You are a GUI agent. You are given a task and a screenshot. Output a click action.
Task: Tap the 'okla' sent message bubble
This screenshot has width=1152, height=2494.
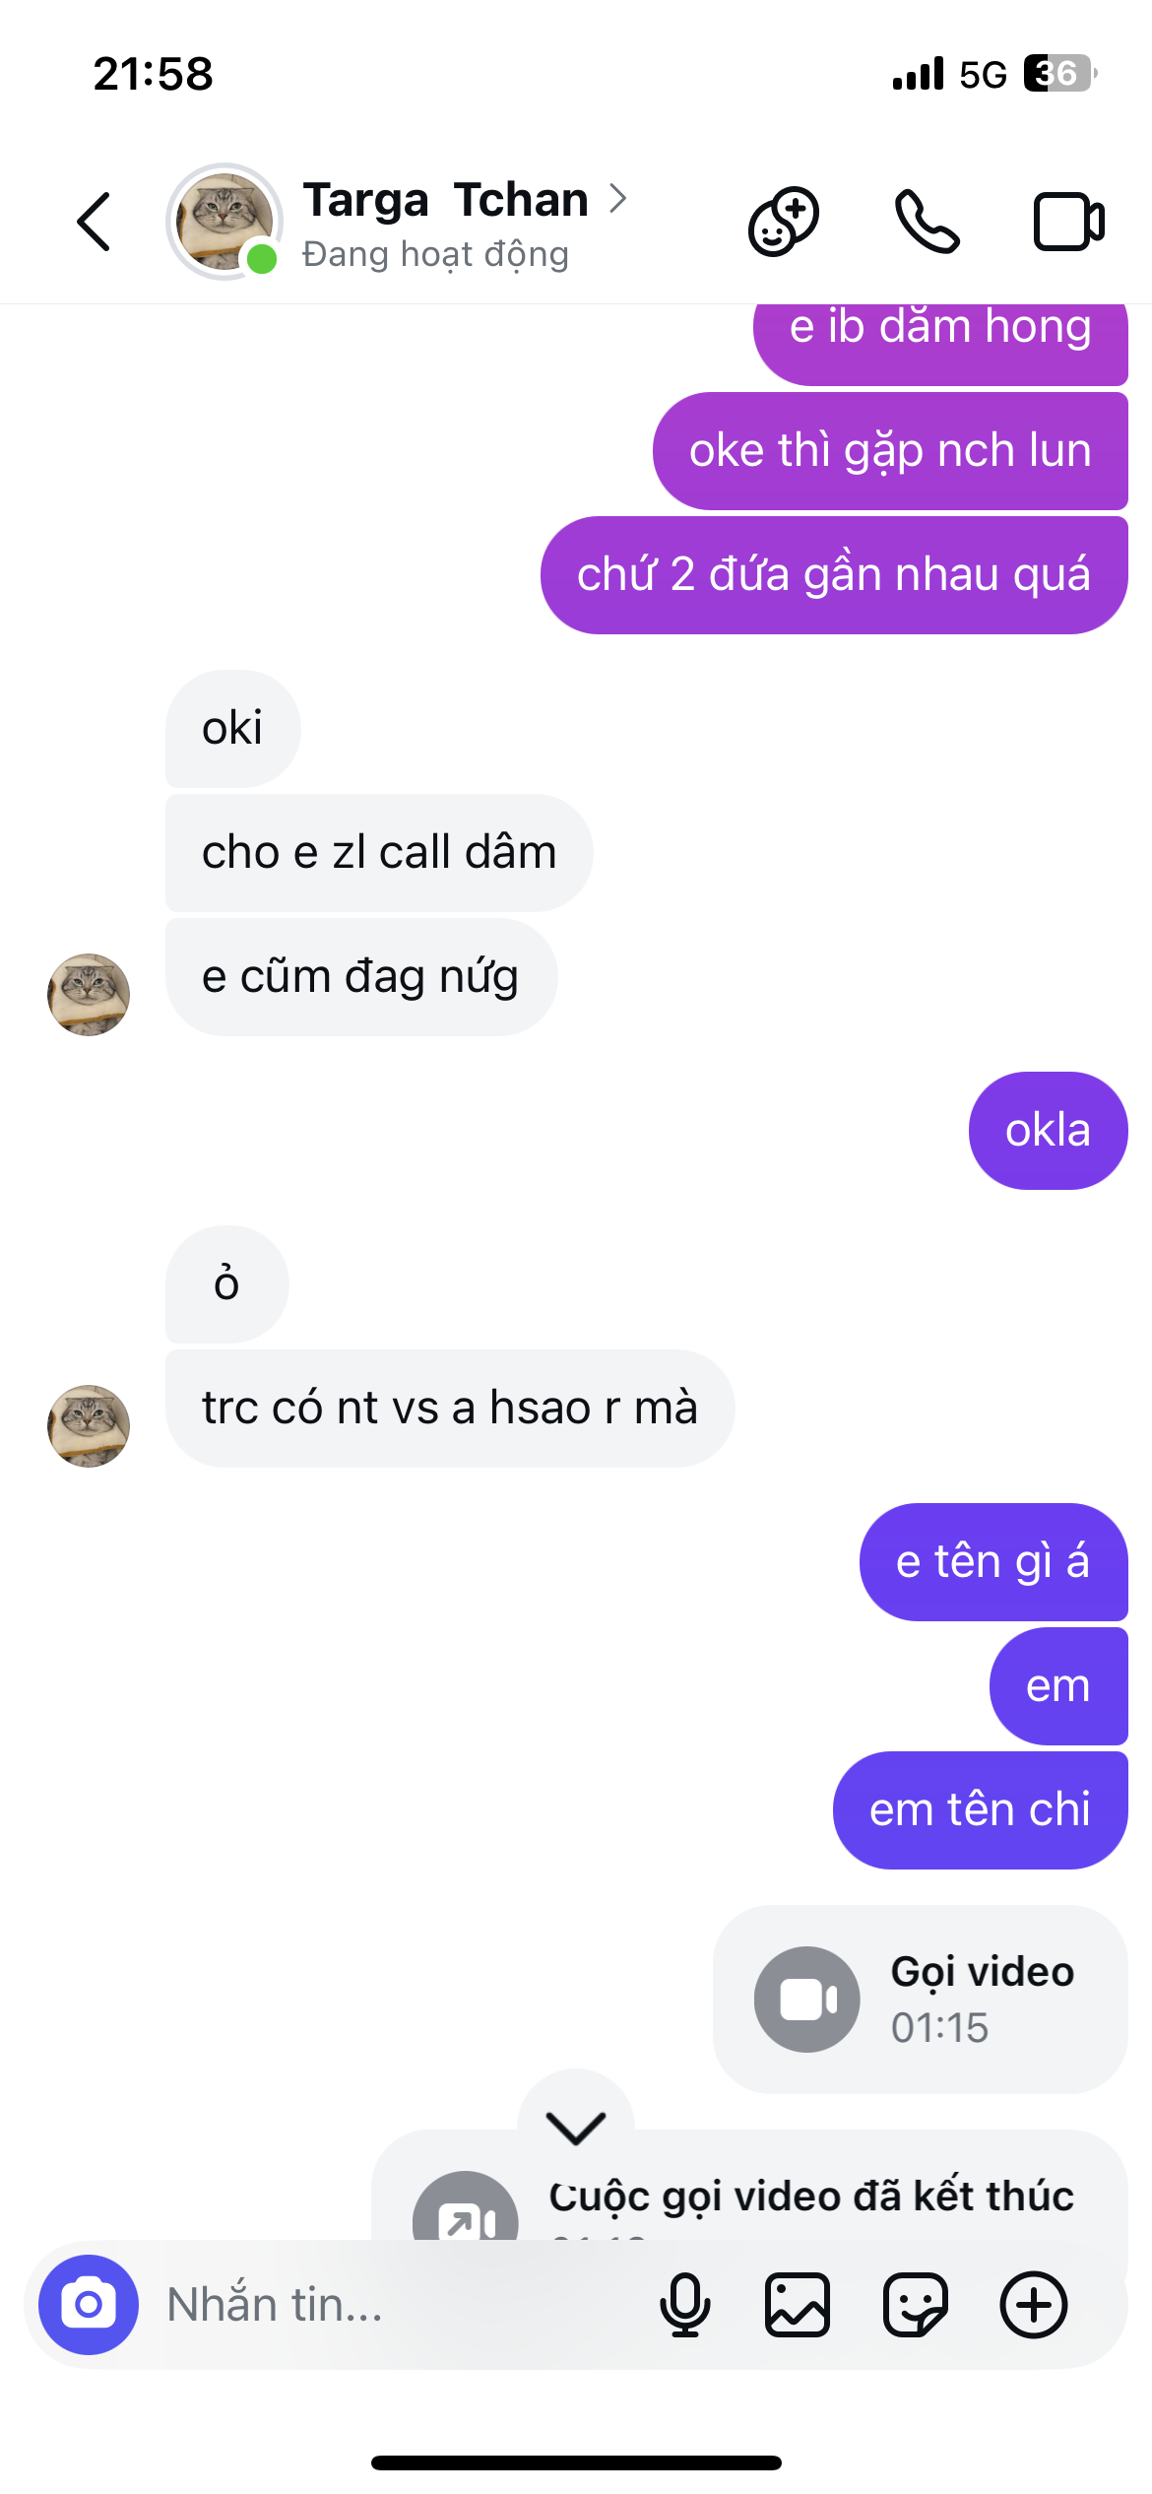[x=1048, y=1131]
